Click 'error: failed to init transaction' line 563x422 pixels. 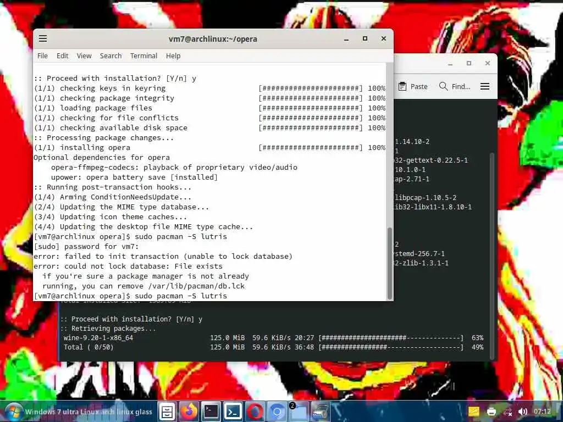pyautogui.click(x=163, y=257)
